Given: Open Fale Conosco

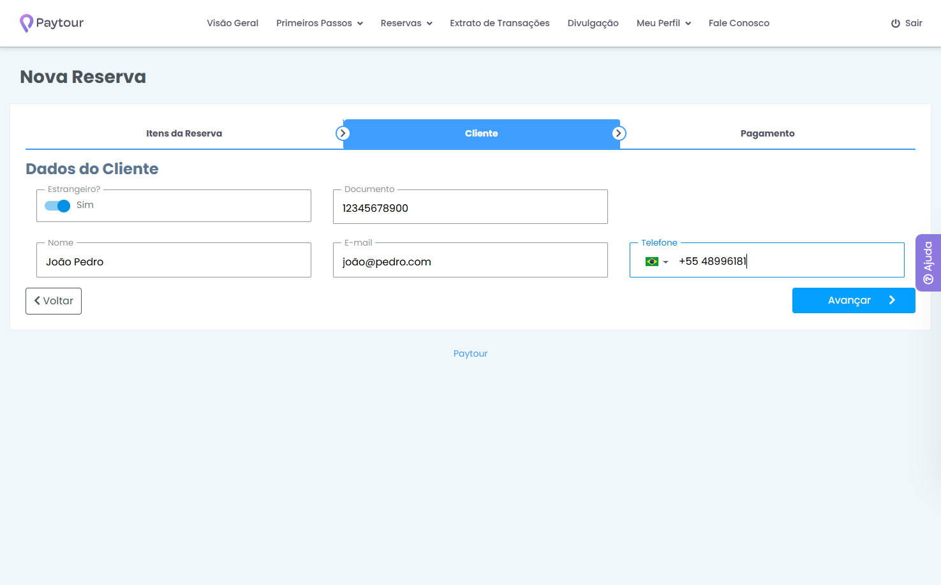Looking at the screenshot, I should 739,23.
